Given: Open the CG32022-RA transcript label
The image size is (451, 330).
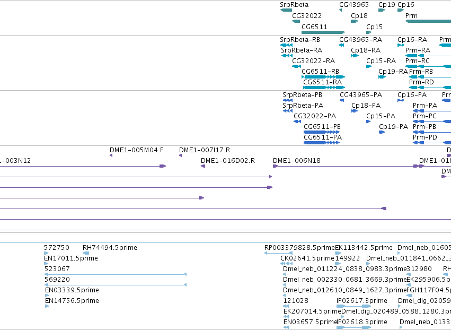Looking at the screenshot, I should coord(313,61).
